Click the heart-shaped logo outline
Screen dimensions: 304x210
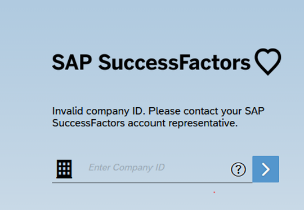click(268, 62)
